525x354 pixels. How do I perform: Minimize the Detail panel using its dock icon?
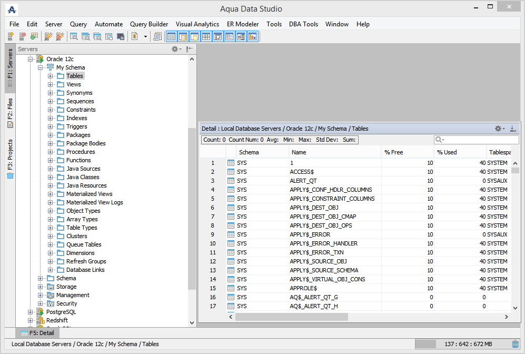(x=513, y=129)
